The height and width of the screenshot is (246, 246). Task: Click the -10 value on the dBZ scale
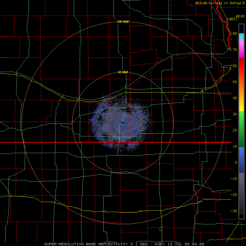point(234,179)
